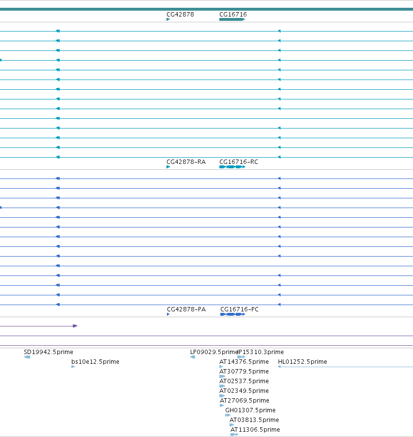Screen dimensions: 413x437
Task: Select the AT02537.5prime EST glyph
Action: tap(222, 386)
